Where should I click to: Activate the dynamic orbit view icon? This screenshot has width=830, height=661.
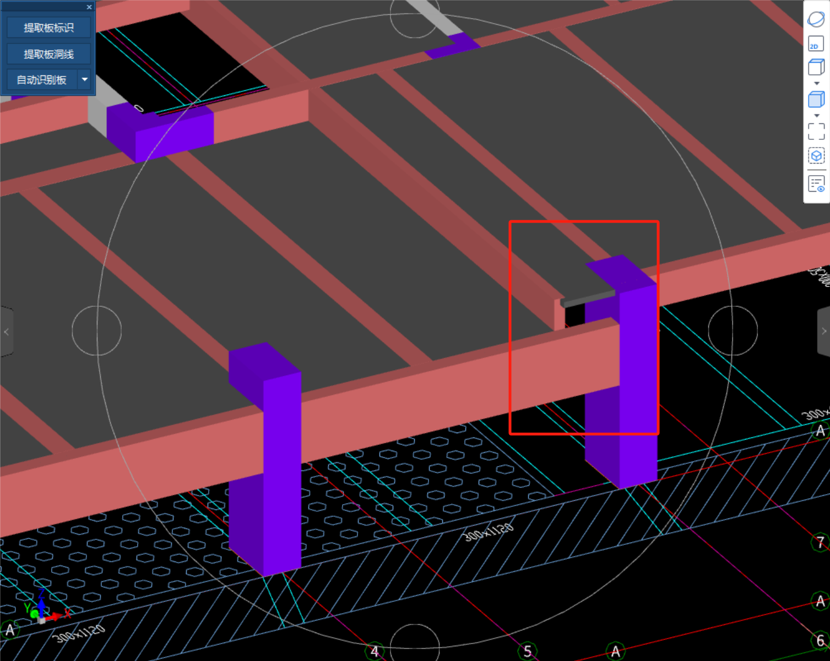coord(816,19)
